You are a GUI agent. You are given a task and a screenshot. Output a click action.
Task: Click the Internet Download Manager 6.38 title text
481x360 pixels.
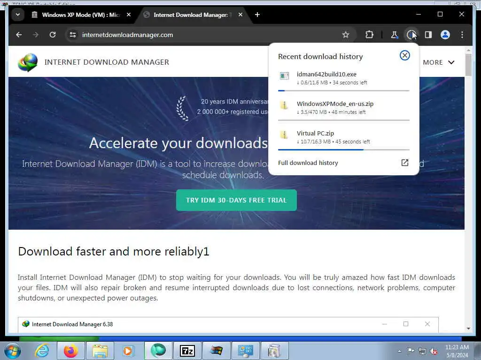click(72, 324)
